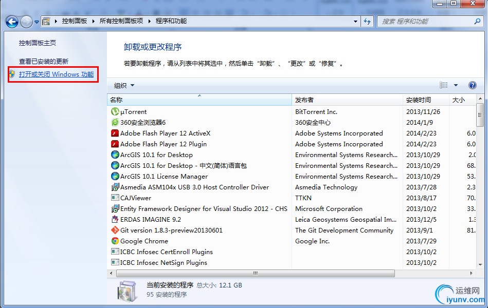
Task: Click publisher BitTorrent Inc. cell
Action: click(x=316, y=111)
